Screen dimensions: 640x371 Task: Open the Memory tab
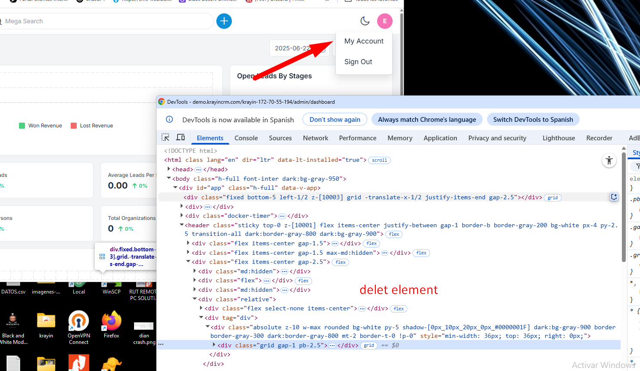pos(400,138)
